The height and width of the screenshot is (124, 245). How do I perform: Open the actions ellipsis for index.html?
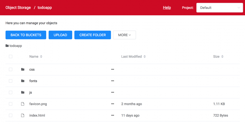pos(112,115)
